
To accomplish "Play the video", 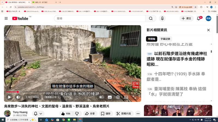I will click(9, 97).
